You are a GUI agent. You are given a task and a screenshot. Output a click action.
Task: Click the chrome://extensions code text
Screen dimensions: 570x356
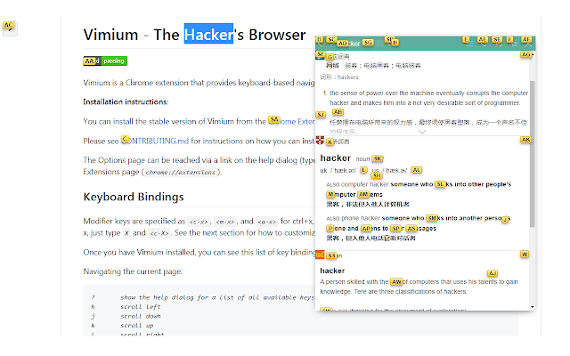tap(181, 172)
